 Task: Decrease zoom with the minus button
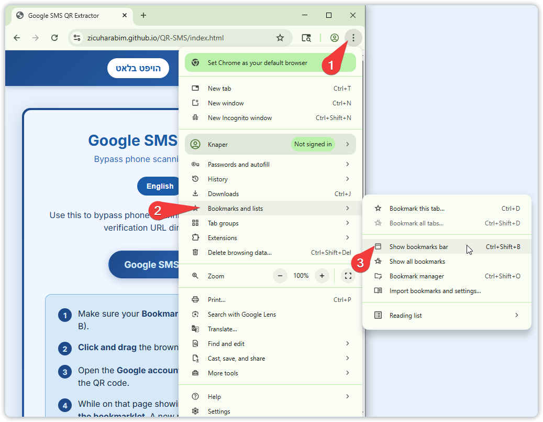(x=280, y=276)
